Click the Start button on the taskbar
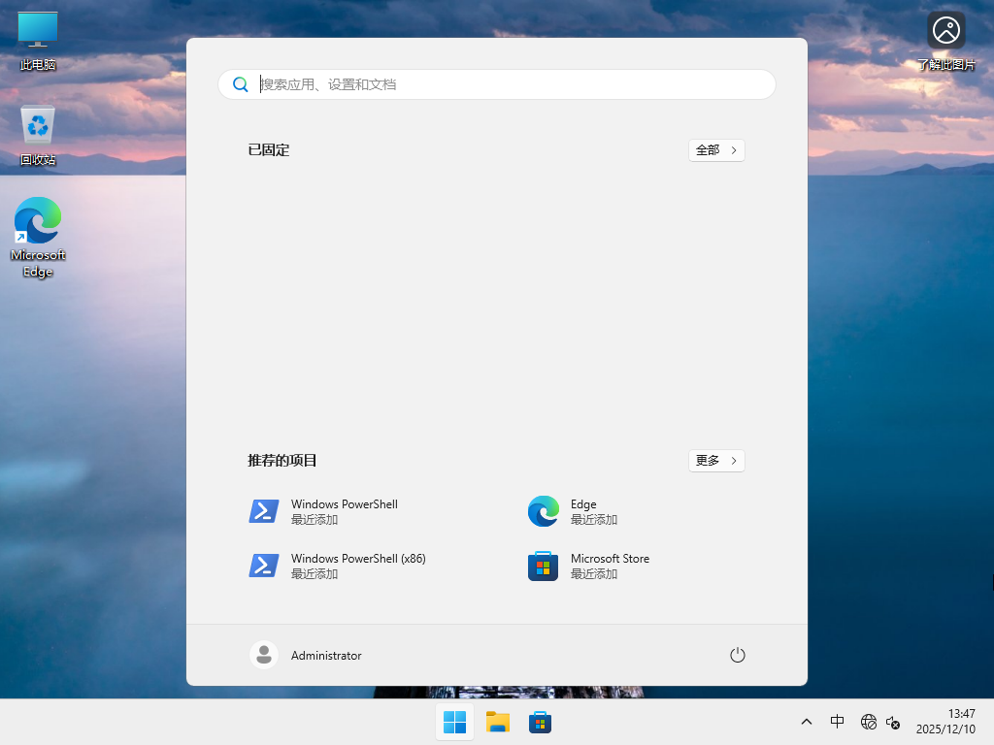Viewport: 994px width, 745px height. [x=454, y=722]
